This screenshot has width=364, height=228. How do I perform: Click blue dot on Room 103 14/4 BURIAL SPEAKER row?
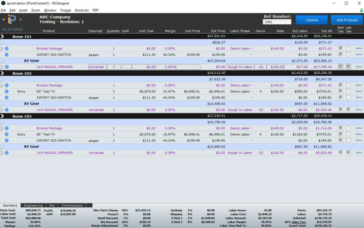click(7, 153)
